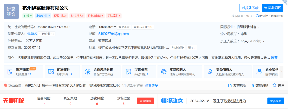Show 更多 7 additional addresses
Viewport: 288px width, 109px height.
click(192, 48)
